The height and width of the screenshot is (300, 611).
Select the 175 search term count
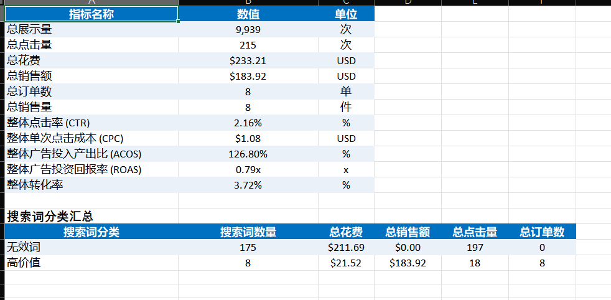248,247
